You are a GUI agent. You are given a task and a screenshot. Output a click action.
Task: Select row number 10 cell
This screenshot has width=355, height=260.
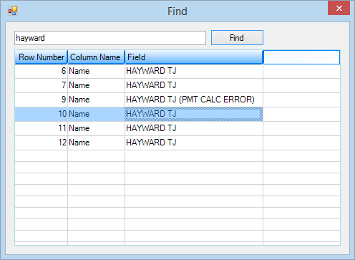tap(41, 114)
